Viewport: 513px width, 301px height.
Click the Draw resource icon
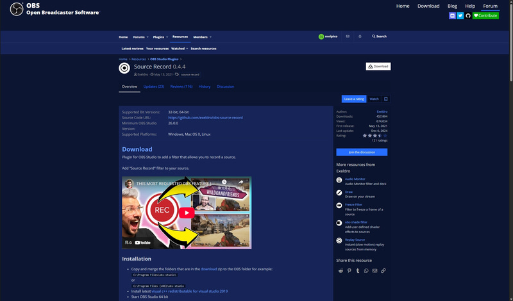click(339, 193)
